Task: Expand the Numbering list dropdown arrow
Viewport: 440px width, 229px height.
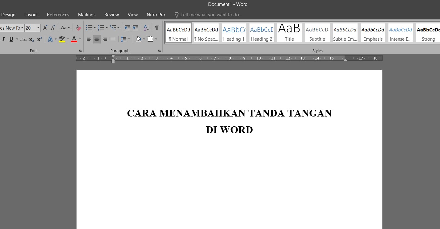Action: pos(107,28)
